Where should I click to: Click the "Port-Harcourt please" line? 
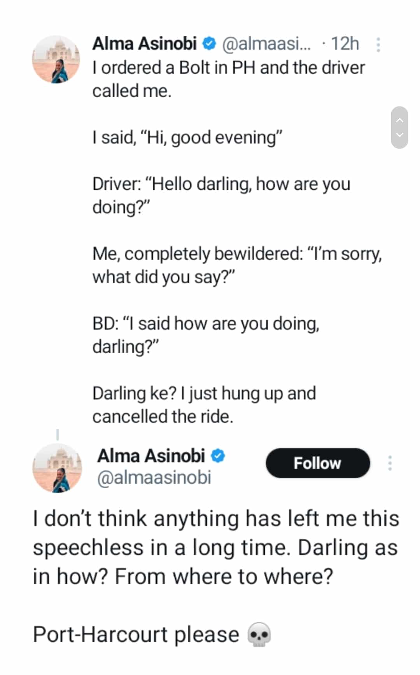pyautogui.click(x=136, y=634)
